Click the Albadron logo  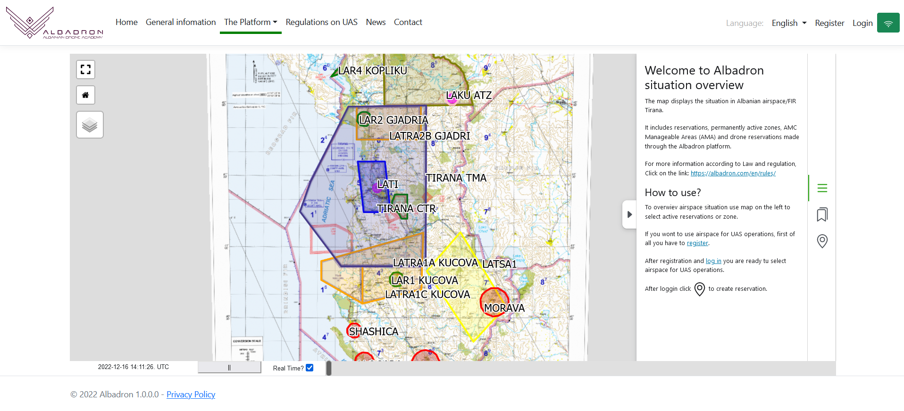click(x=54, y=23)
